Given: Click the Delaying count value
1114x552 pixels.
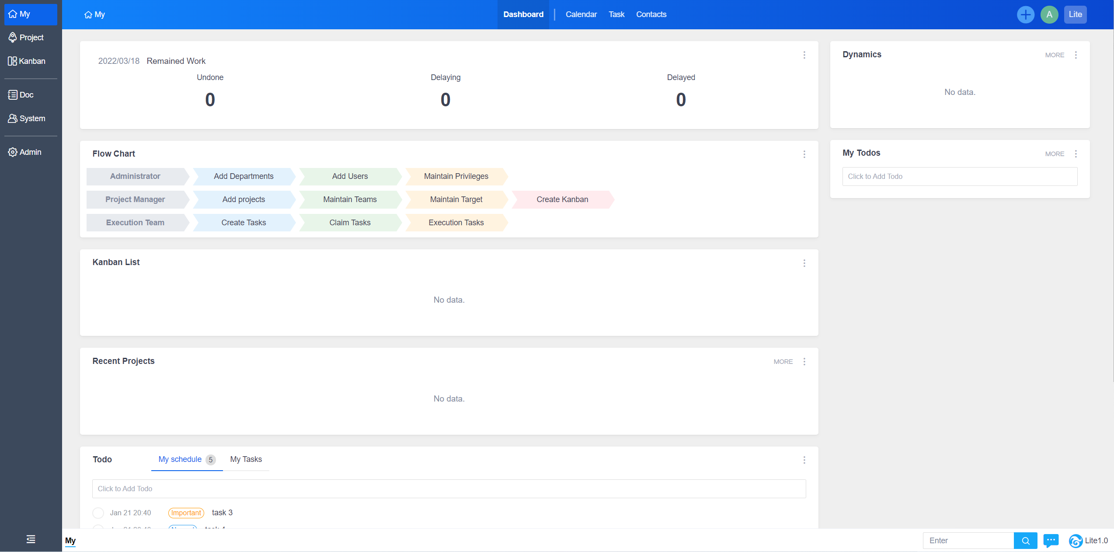Looking at the screenshot, I should point(446,100).
